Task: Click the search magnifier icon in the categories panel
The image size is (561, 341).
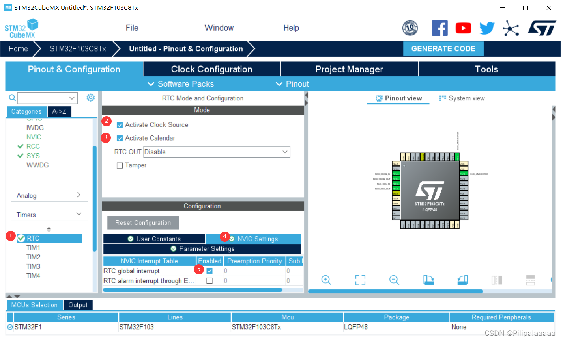Action: (x=12, y=98)
